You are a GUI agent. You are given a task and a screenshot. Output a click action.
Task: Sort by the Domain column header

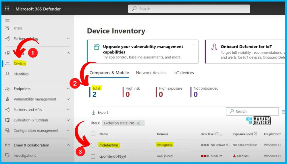pyautogui.click(x=162, y=134)
